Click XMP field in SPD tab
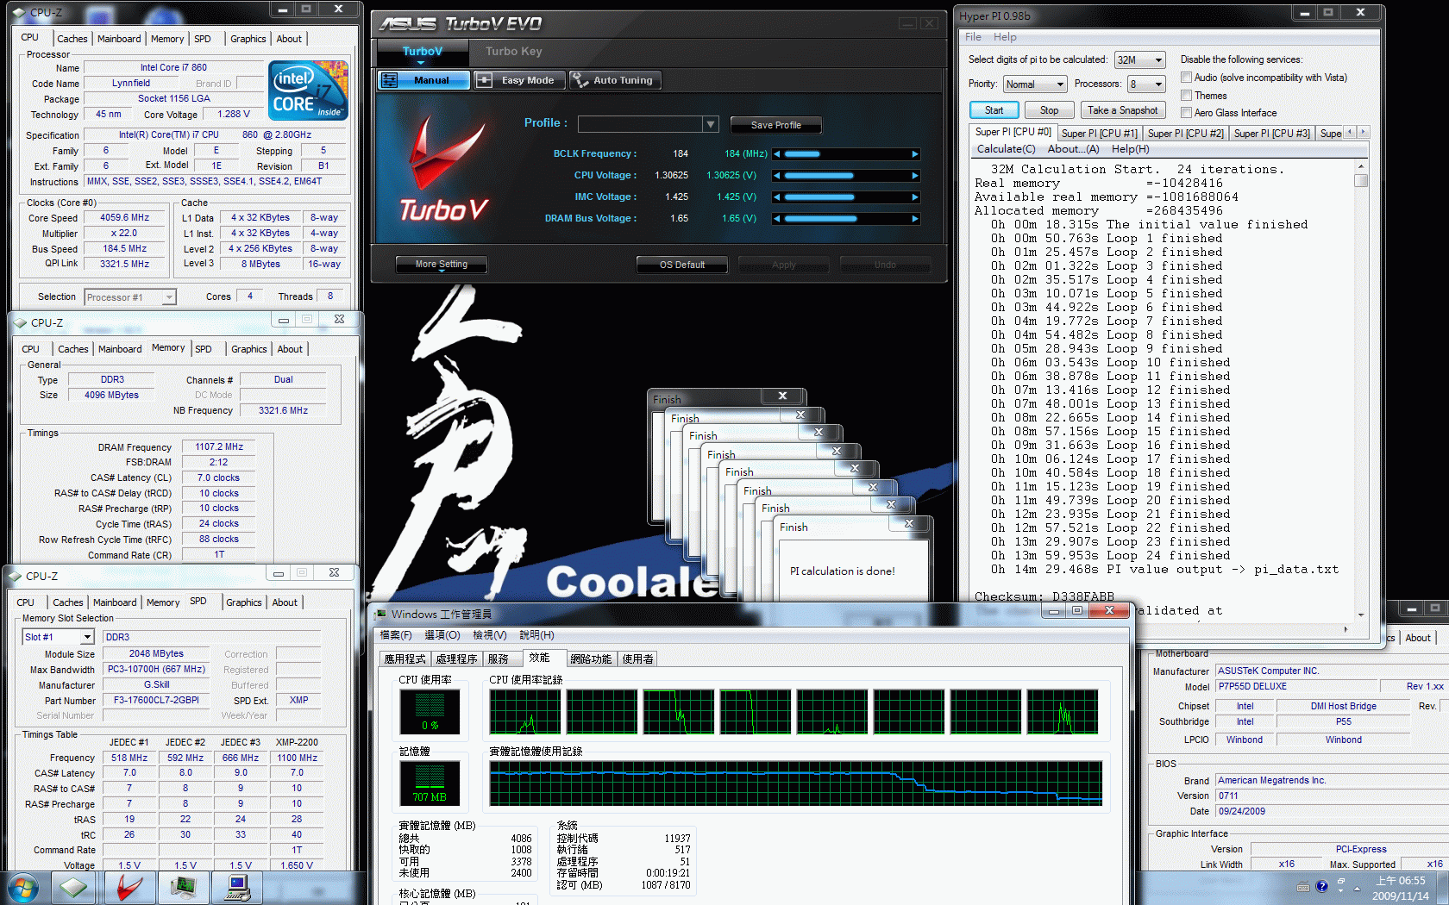Image resolution: width=1449 pixels, height=905 pixels. click(x=298, y=700)
